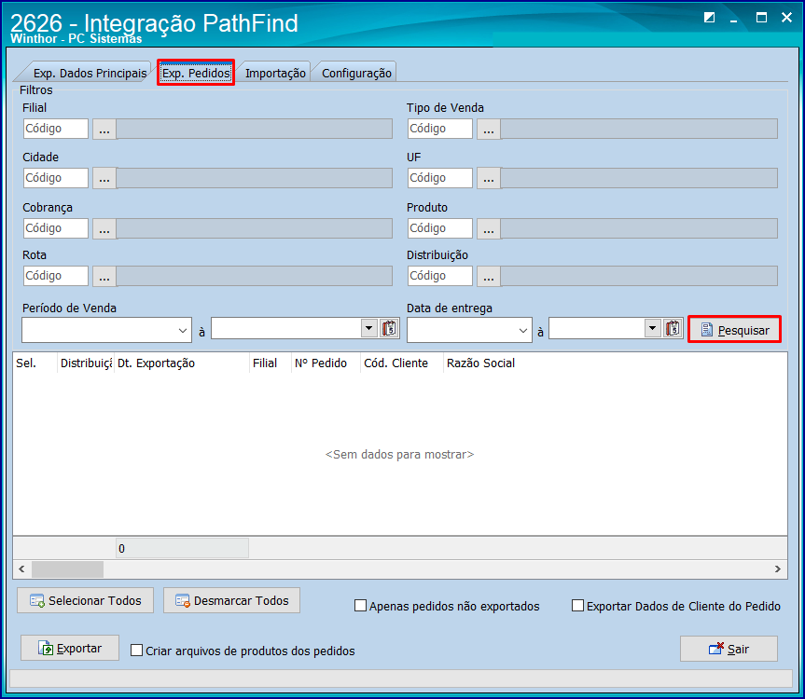Open Tipo de Venda lookup ellipsis button
This screenshot has width=805, height=699.
pyautogui.click(x=489, y=130)
